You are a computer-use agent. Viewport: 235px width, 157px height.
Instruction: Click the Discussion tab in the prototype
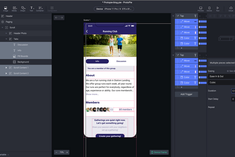pyautogui.click(x=121, y=61)
